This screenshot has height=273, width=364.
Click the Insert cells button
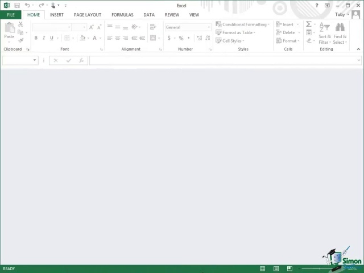click(x=288, y=24)
